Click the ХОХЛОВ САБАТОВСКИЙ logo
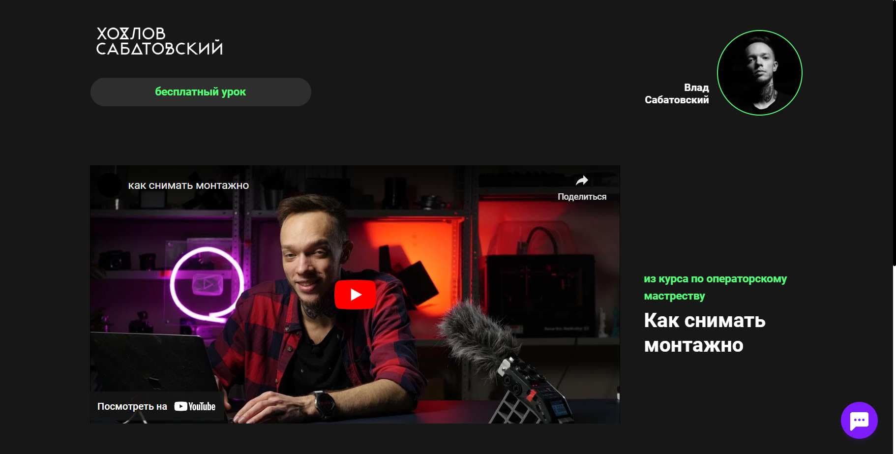896x454 pixels. tap(159, 41)
